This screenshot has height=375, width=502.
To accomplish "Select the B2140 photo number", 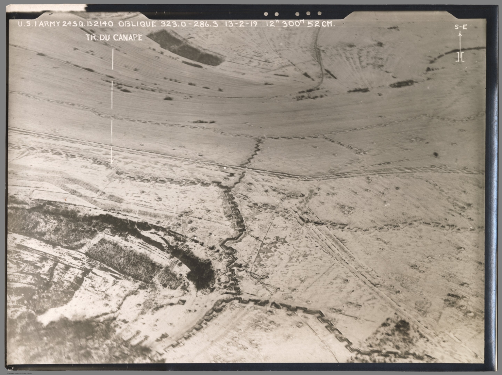I will point(99,24).
